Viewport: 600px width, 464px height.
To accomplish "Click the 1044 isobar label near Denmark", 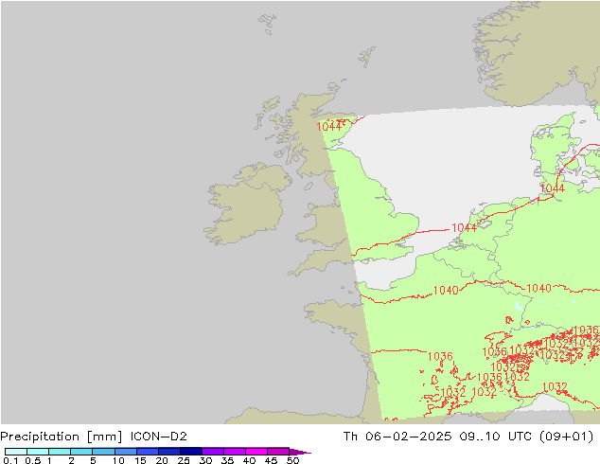I will [552, 189].
